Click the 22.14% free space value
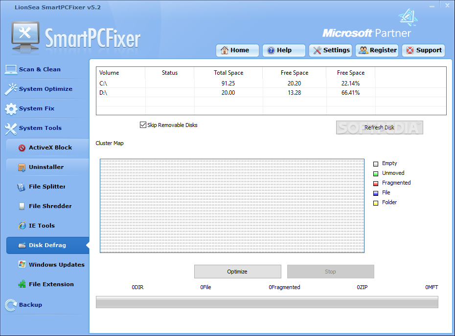 pos(350,84)
